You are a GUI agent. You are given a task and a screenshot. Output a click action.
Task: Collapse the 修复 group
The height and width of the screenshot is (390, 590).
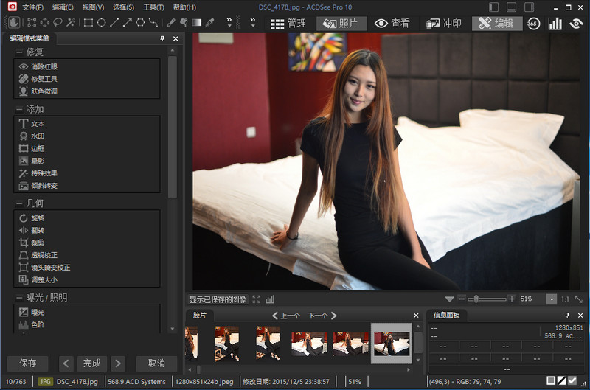pos(19,52)
